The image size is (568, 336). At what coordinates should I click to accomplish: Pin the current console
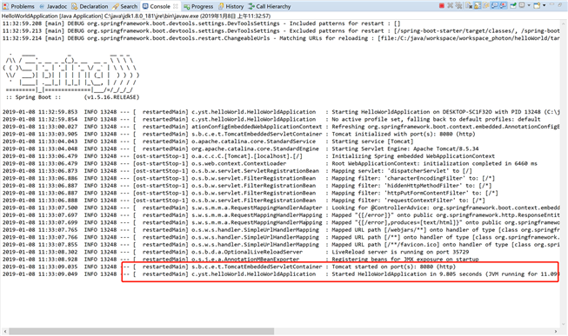pyautogui.click(x=513, y=5)
